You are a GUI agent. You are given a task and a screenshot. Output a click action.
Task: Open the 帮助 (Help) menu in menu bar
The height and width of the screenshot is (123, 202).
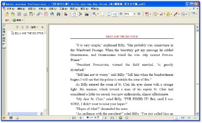point(95,9)
